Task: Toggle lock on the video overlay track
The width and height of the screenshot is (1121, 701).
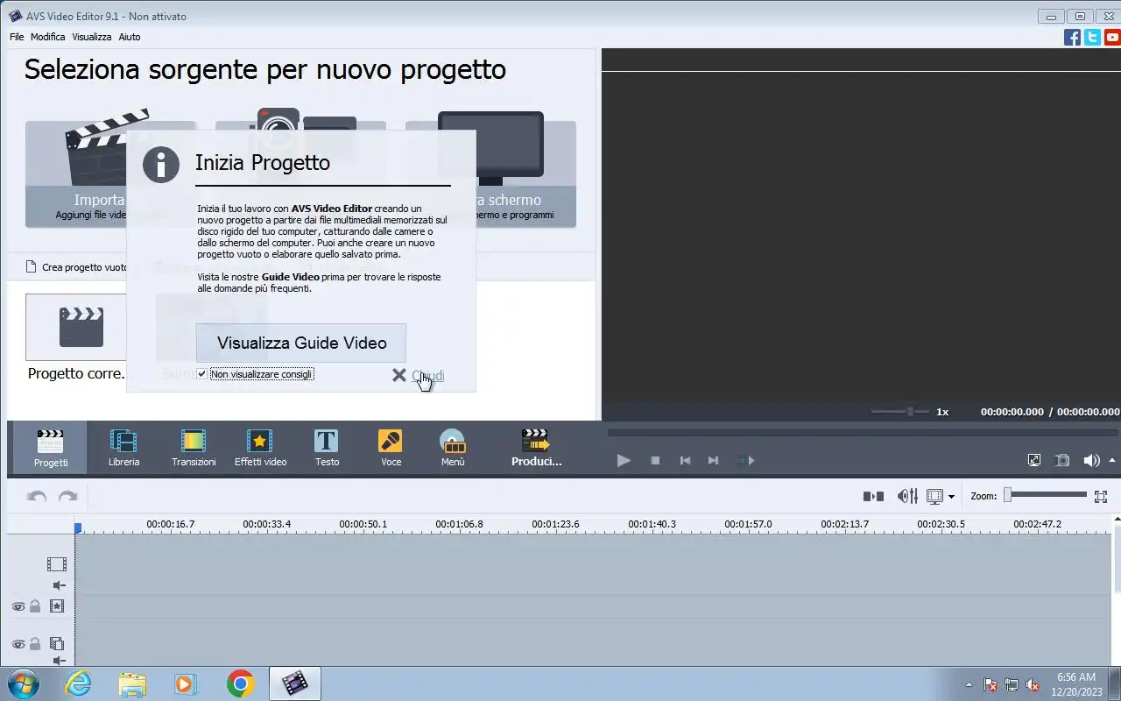Action: click(x=35, y=644)
